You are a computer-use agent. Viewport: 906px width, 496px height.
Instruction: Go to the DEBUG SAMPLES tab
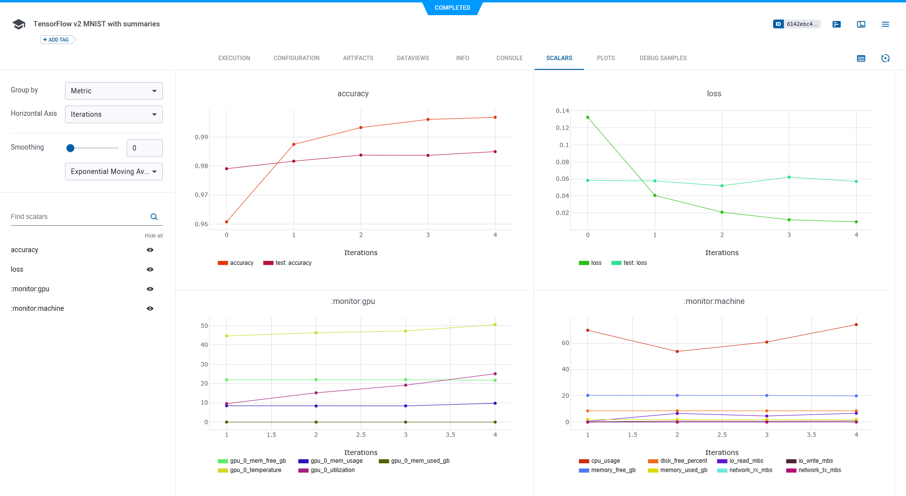[663, 58]
